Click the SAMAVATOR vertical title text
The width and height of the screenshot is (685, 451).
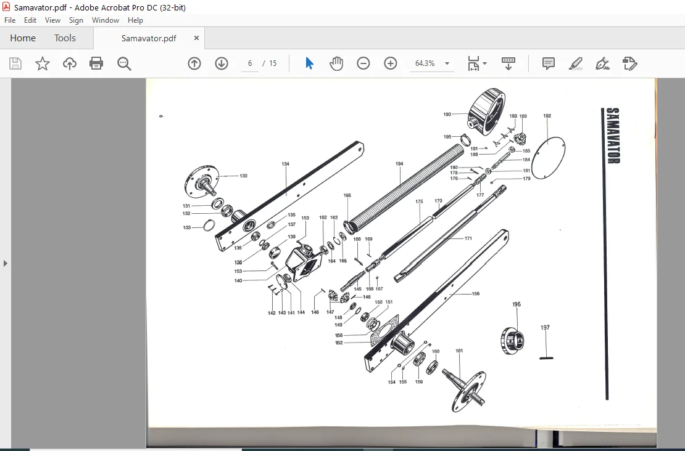pos(613,136)
